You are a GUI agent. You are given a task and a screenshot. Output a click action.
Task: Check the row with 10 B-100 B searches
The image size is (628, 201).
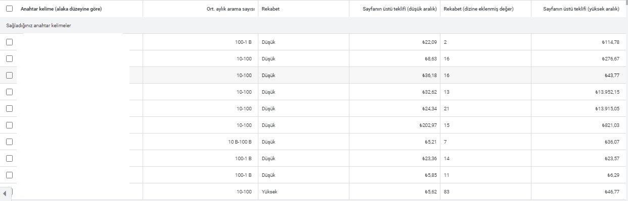pyautogui.click(x=9, y=142)
